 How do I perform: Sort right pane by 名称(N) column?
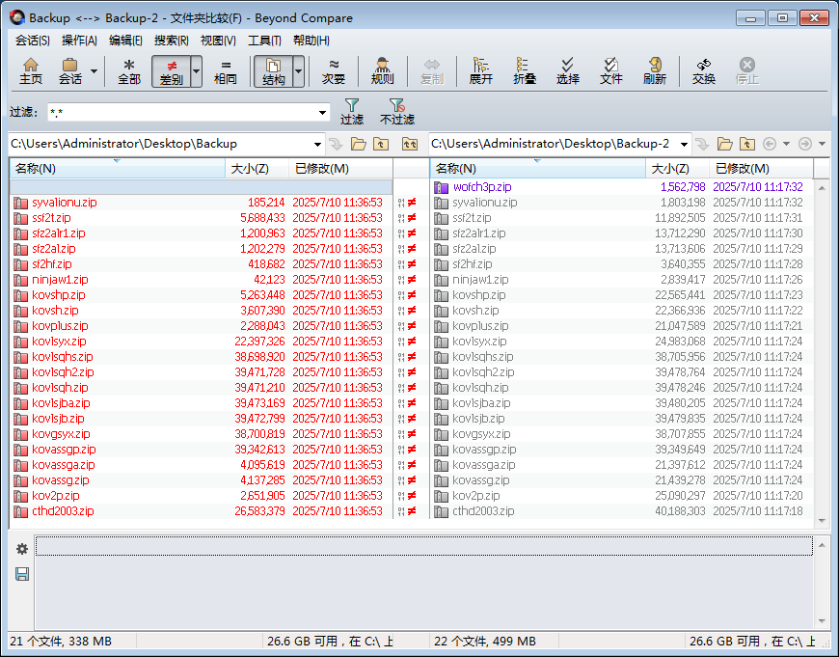[538, 169]
